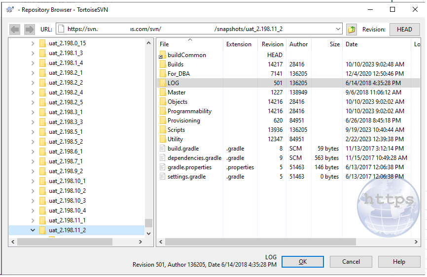Click date '12/4/2020 12:50:46 PM'
The width and height of the screenshot is (427, 277).
click(x=375, y=74)
